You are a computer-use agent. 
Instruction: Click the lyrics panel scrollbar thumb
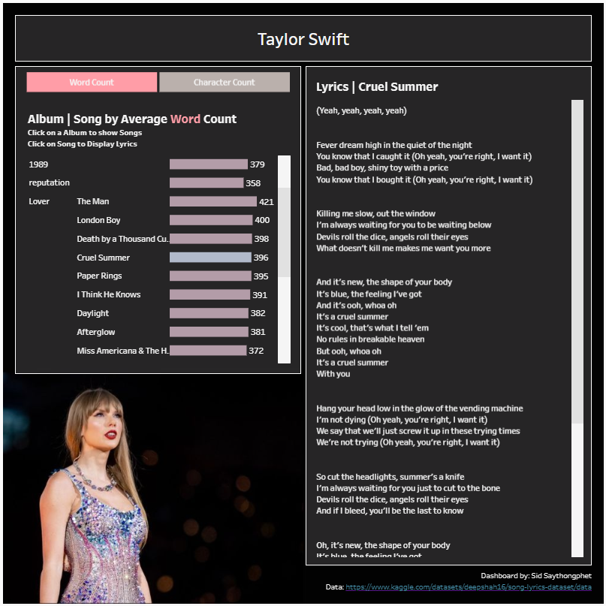(x=577, y=261)
